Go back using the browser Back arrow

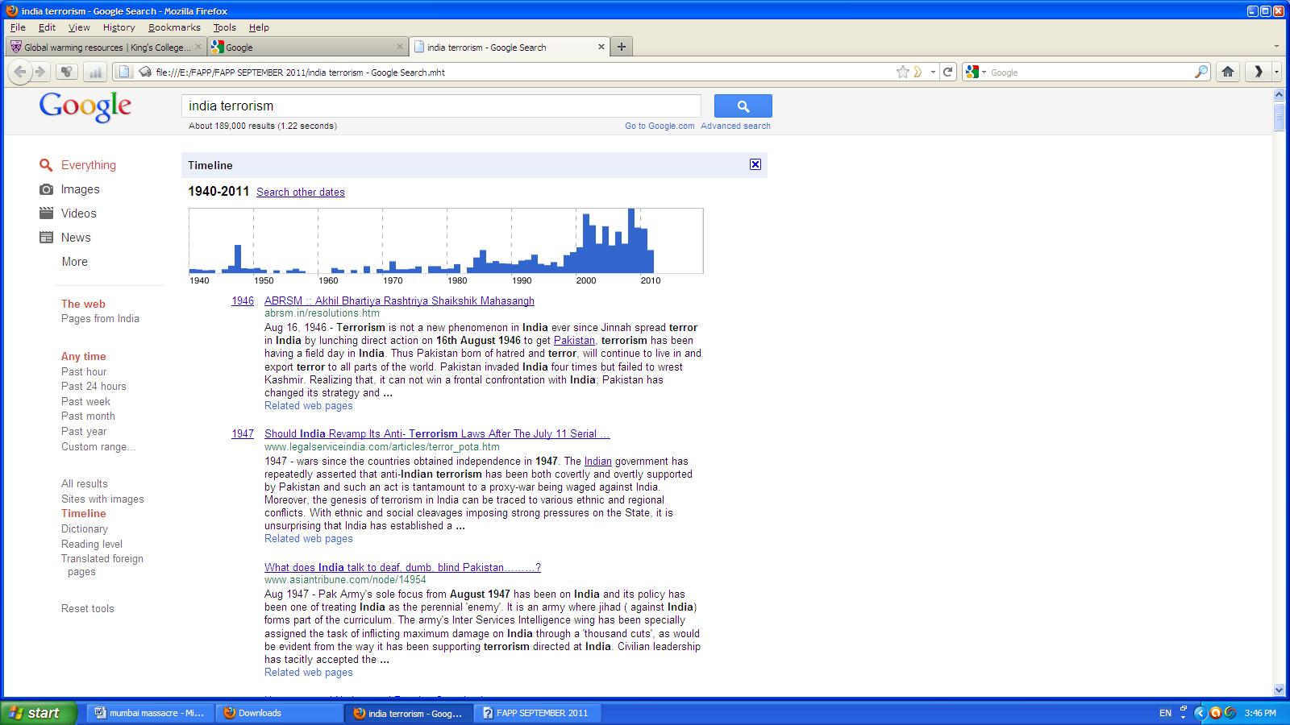point(20,72)
